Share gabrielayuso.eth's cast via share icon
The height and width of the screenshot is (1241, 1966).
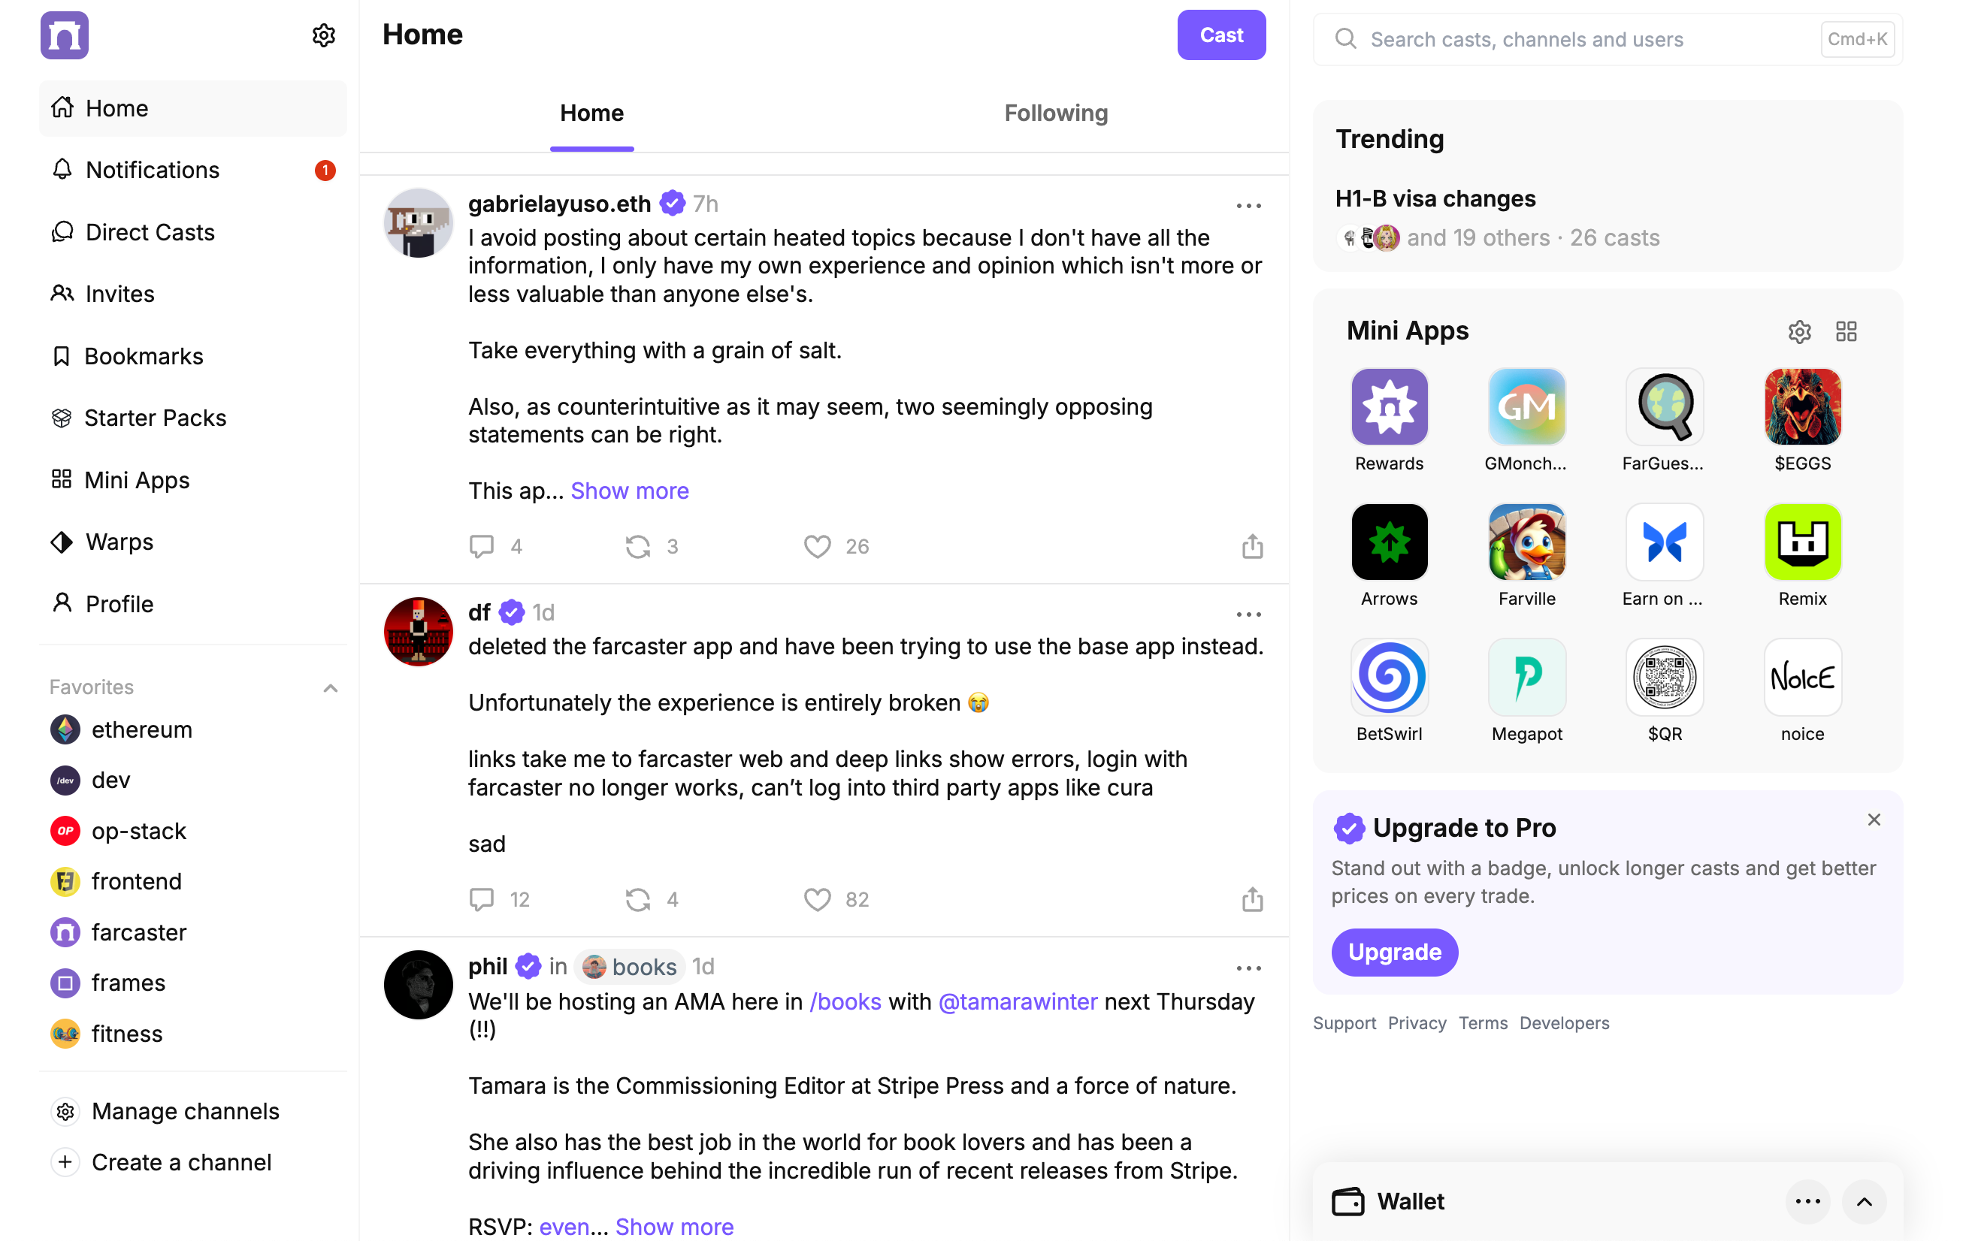click(x=1253, y=546)
